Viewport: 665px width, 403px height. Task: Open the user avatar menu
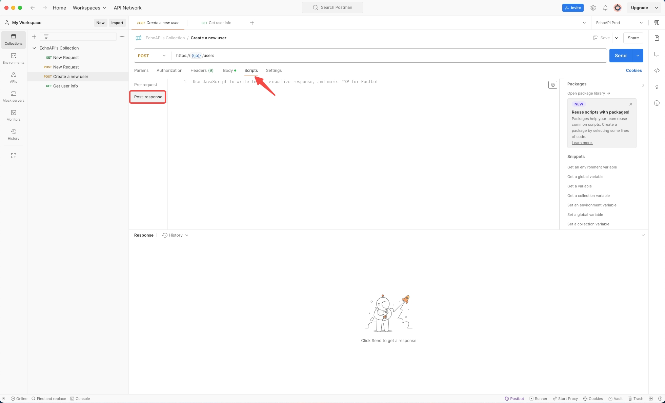pos(618,8)
